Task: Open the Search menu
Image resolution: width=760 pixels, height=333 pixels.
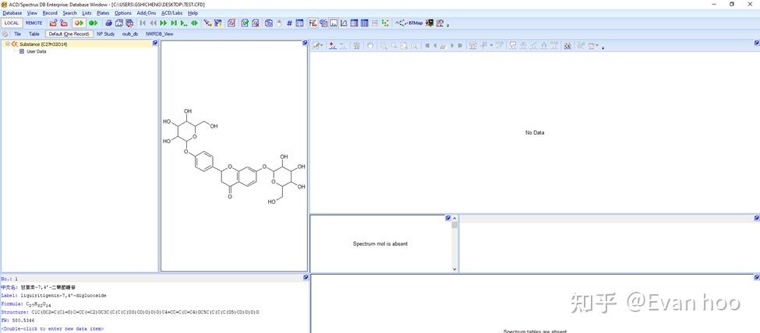Action: tap(70, 13)
